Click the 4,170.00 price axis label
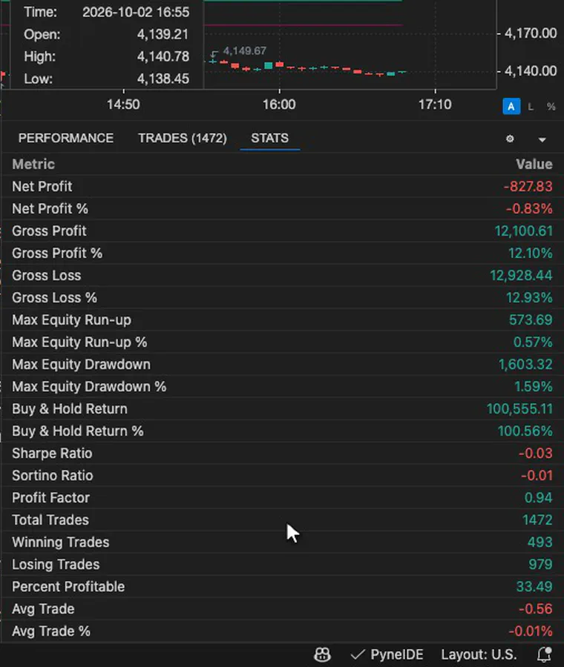The width and height of the screenshot is (564, 667). 531,33
